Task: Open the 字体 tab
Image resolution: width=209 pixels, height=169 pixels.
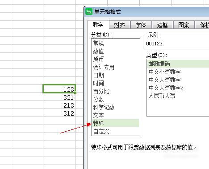Action: (x=141, y=25)
